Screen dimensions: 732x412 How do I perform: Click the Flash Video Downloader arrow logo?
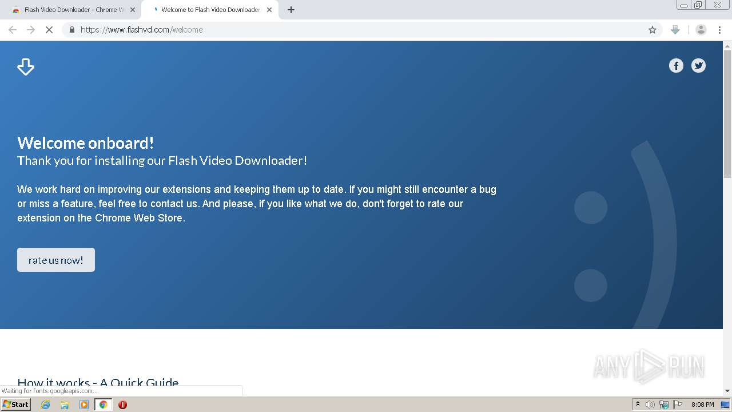[26, 66]
